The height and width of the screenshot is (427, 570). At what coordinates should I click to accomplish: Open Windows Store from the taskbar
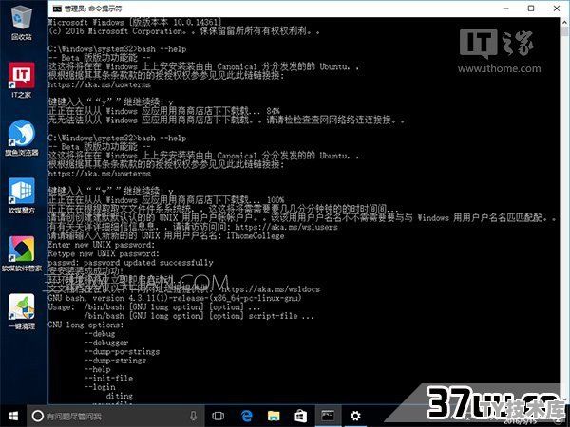pyautogui.click(x=300, y=416)
